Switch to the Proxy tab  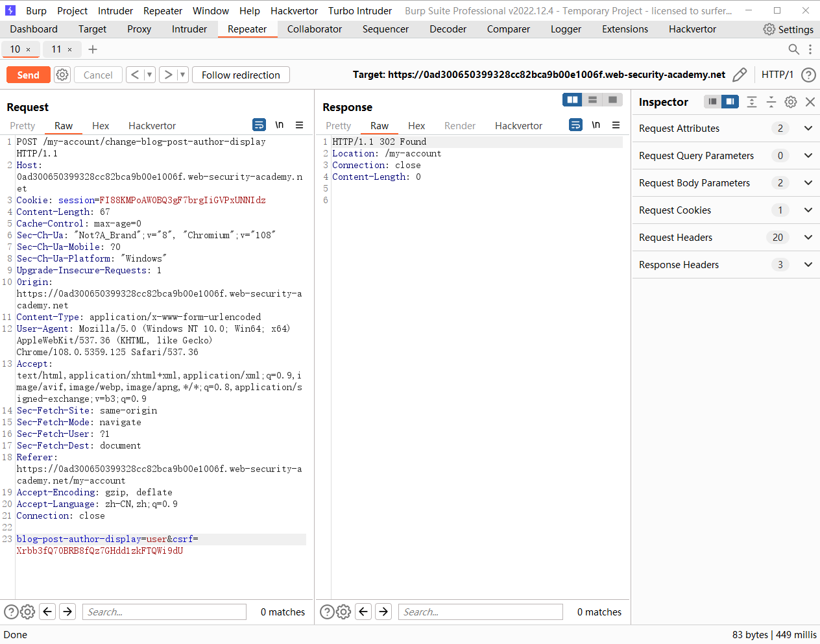[x=139, y=29]
